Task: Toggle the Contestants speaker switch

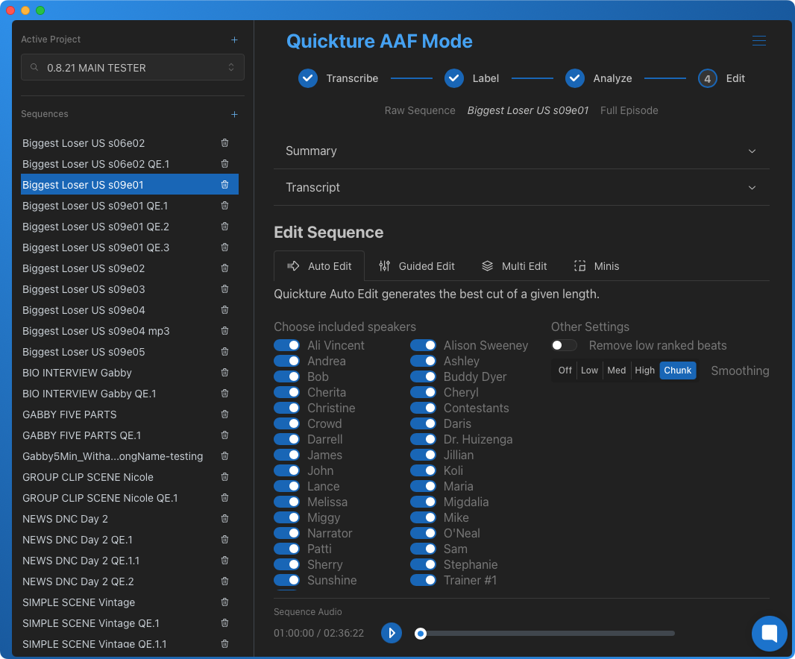Action: [423, 408]
